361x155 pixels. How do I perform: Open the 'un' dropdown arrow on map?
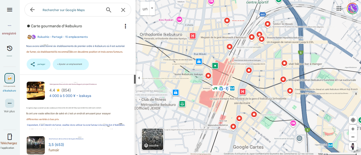[x=152, y=8]
